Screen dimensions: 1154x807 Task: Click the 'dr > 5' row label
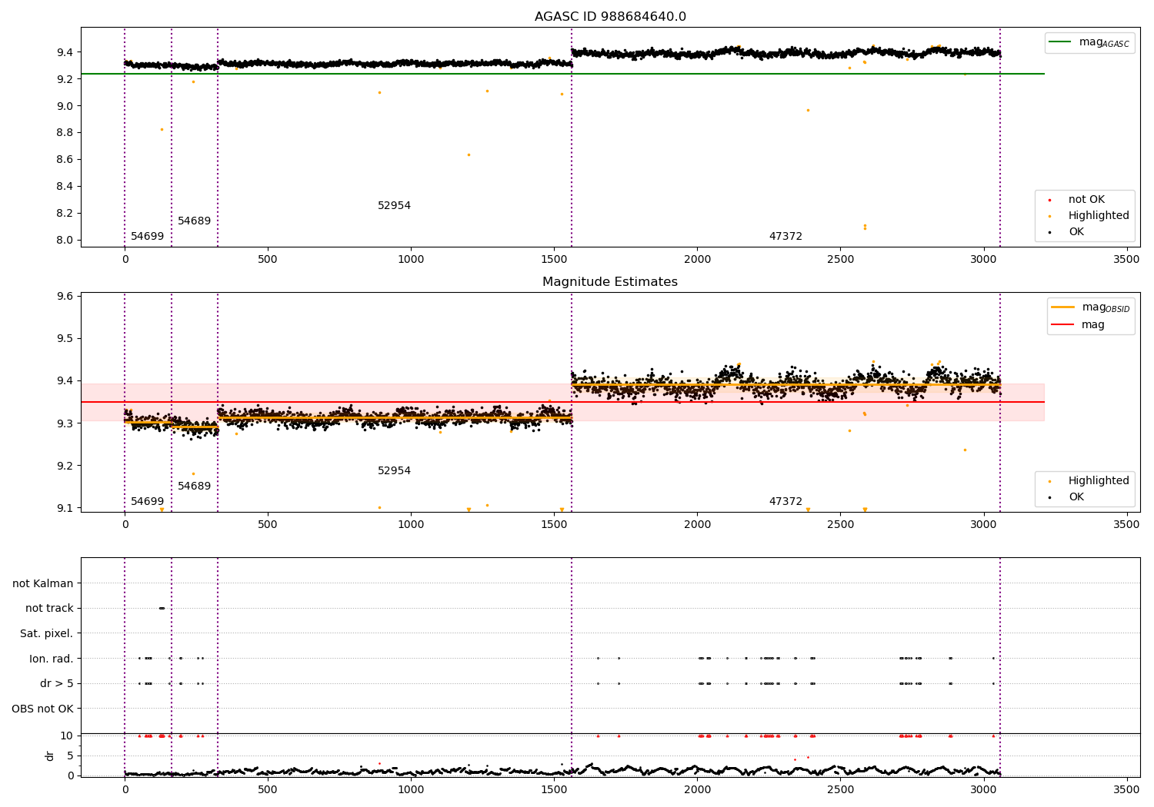click(57, 684)
